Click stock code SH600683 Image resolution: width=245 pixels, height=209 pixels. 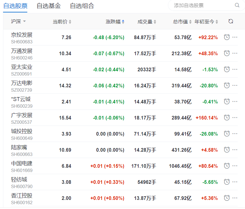[22, 42]
